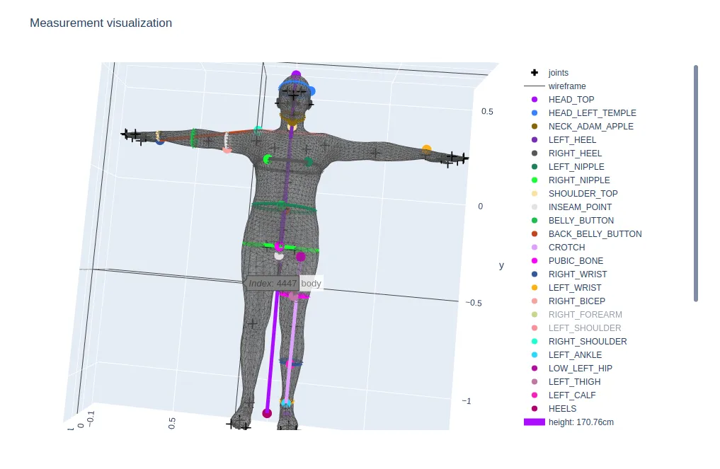This screenshot has height=469, width=720.
Task: Click the −0.5 tick on y axis
Action: pyautogui.click(x=474, y=303)
